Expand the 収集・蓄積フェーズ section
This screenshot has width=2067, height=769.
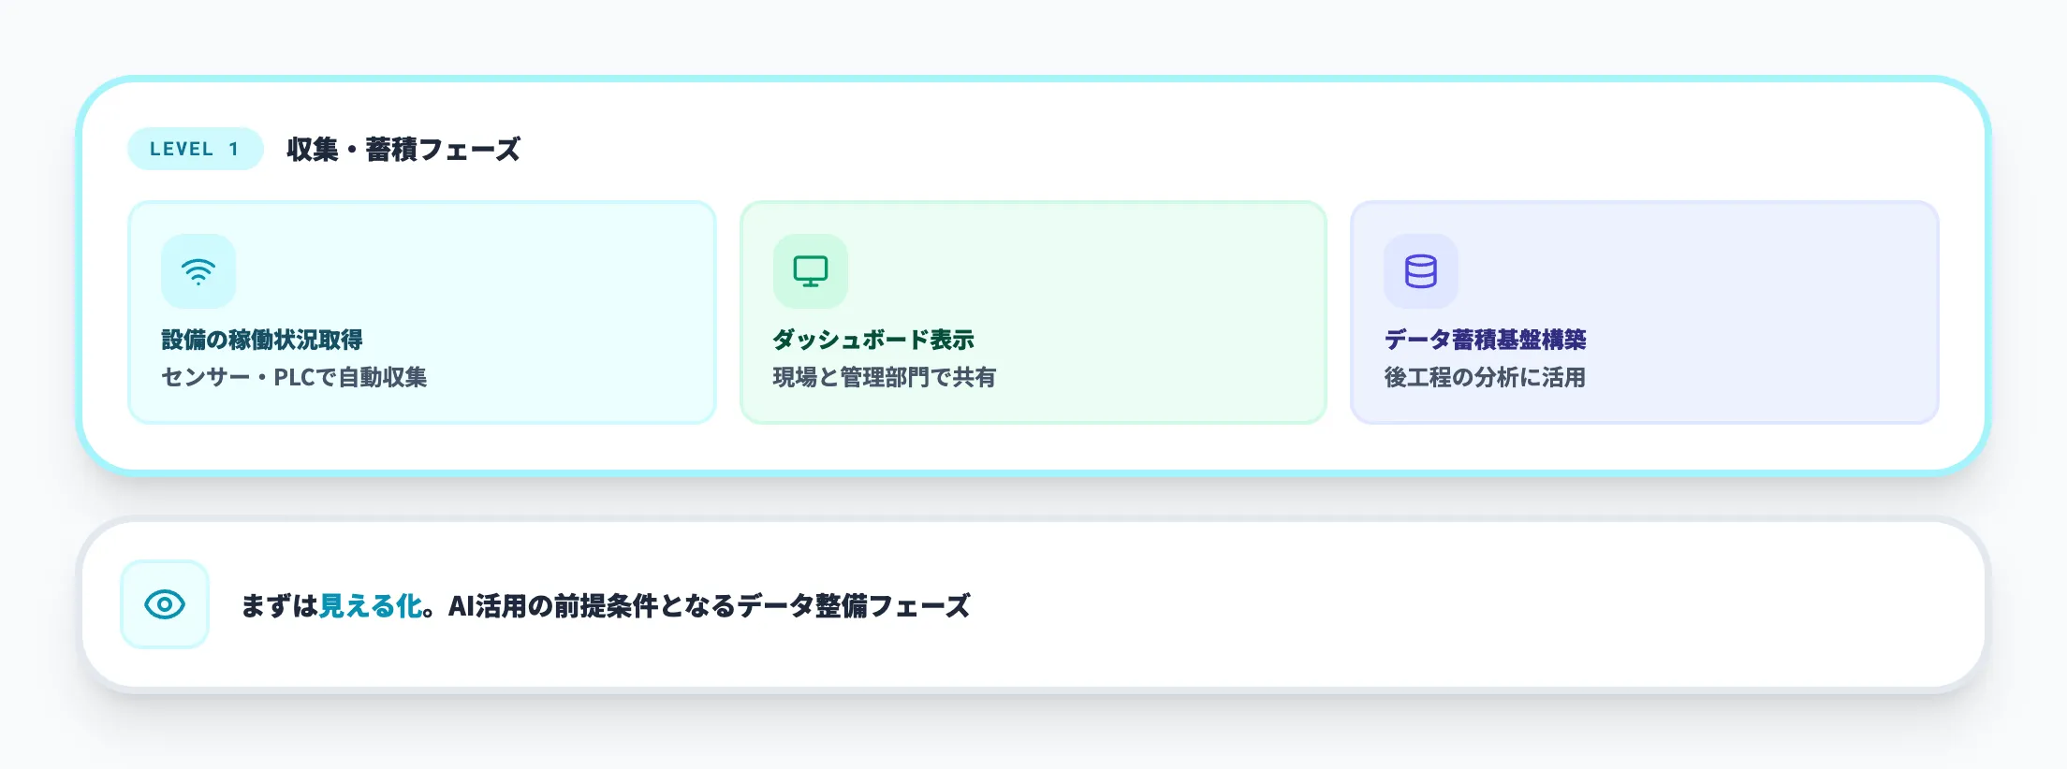point(403,148)
